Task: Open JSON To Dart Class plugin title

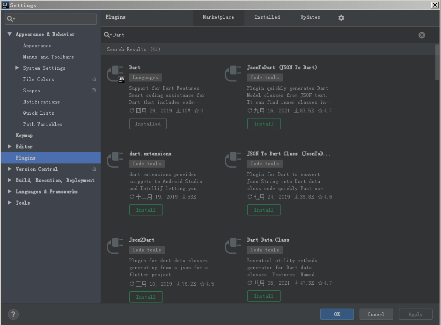Action: tap(288, 154)
